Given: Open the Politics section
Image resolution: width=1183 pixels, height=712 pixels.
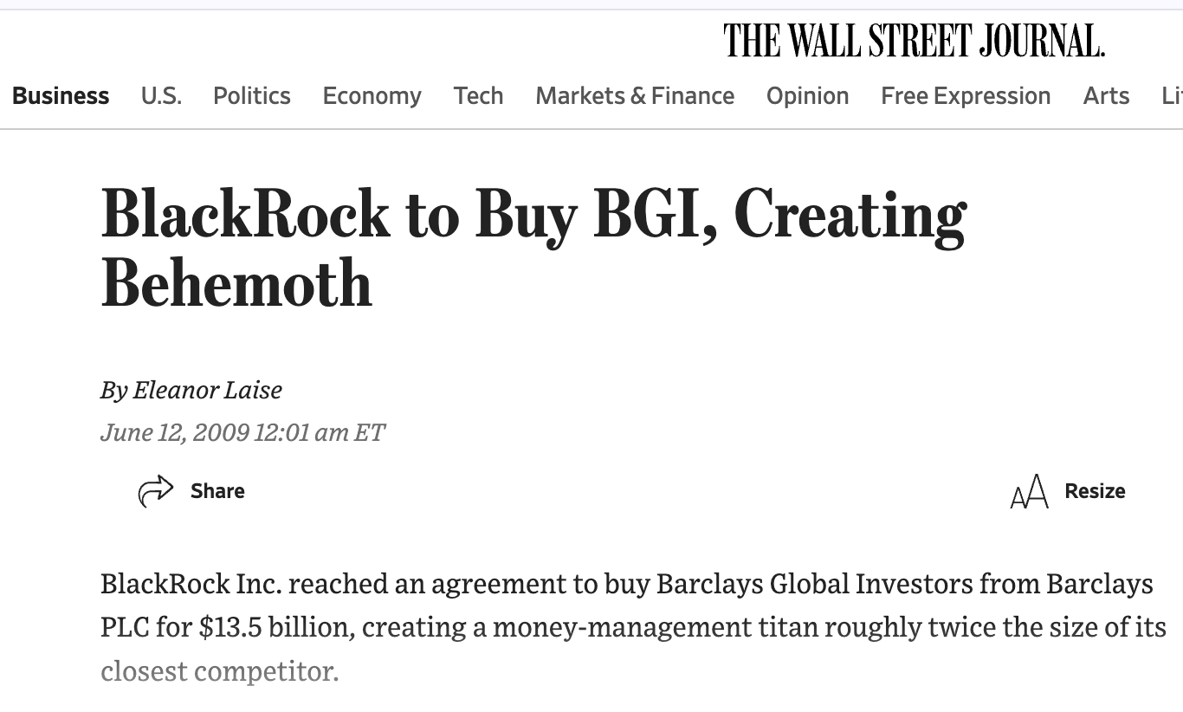Looking at the screenshot, I should pos(252,95).
